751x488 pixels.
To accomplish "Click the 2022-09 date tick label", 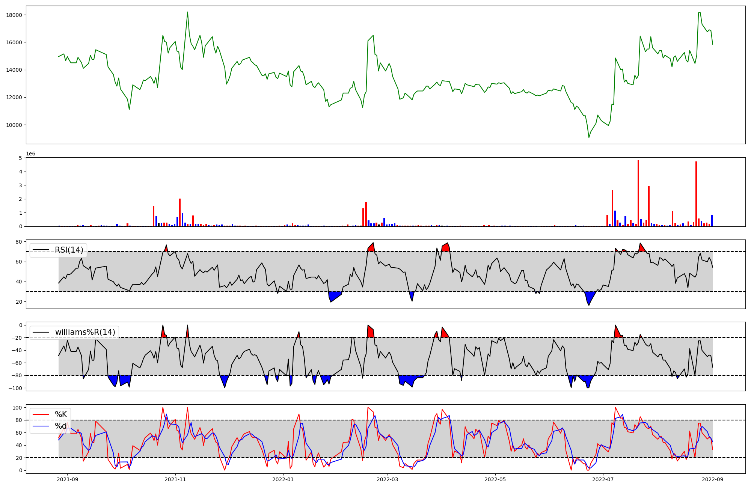I will pos(712,479).
